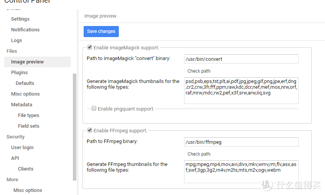
Task: Open Metadata in the sidebar
Action: [21, 104]
